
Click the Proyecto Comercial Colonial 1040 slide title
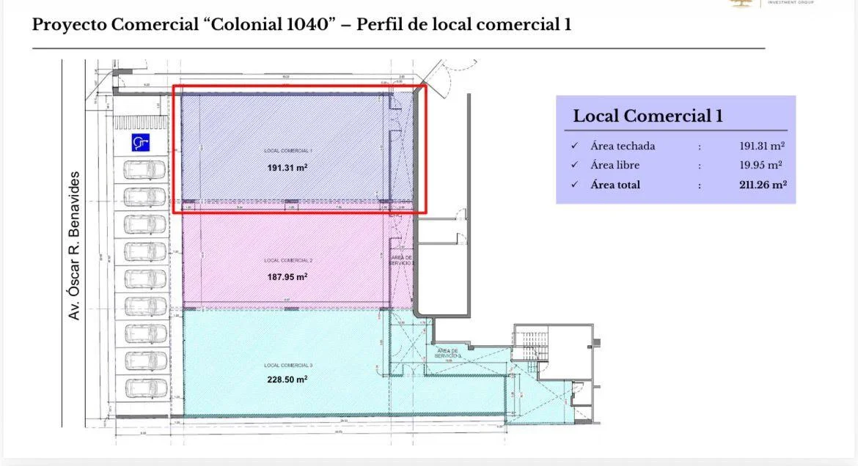(x=301, y=24)
